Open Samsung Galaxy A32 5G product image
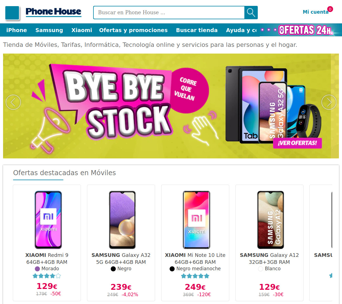 tap(122, 220)
